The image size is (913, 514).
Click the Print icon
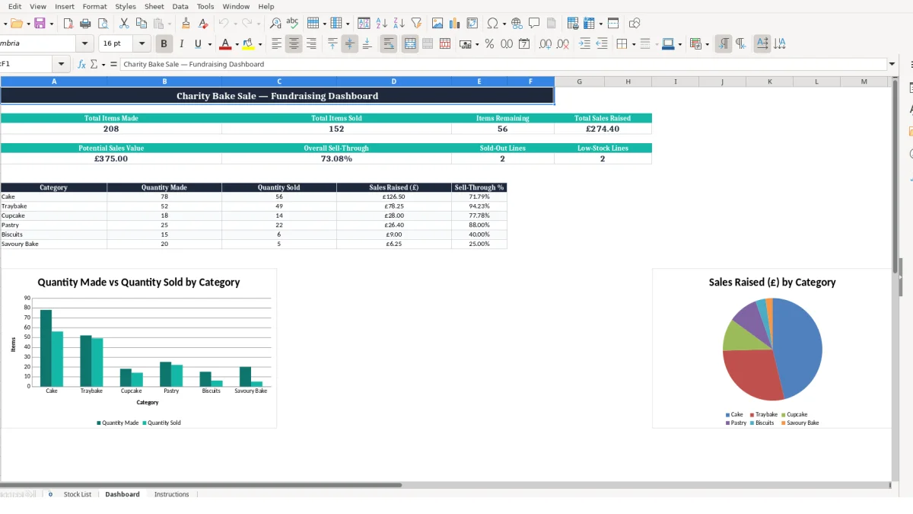point(85,24)
